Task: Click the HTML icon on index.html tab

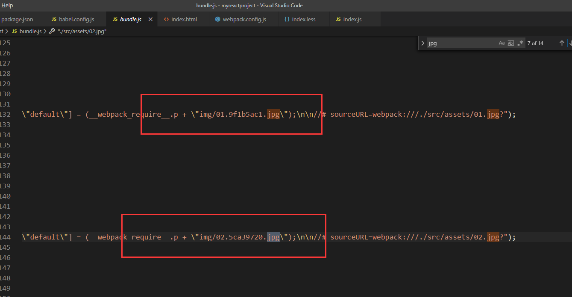Action: [166, 20]
